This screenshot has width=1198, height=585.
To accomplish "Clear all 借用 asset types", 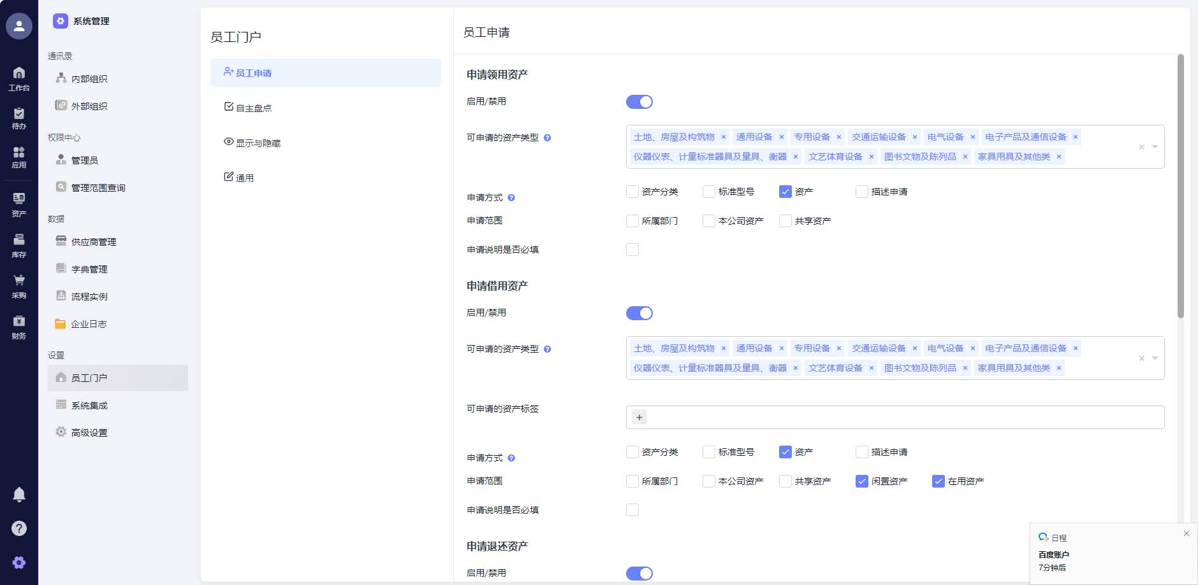I will click(x=1142, y=358).
